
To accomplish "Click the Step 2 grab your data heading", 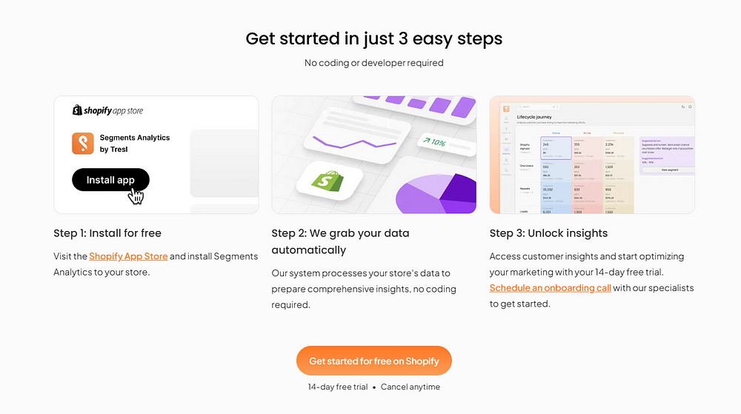I will click(x=340, y=241).
